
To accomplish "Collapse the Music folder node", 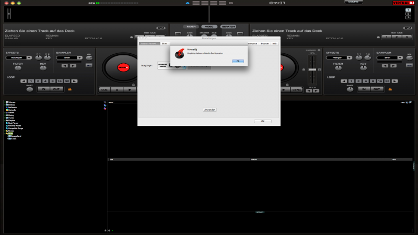I will point(5,134).
